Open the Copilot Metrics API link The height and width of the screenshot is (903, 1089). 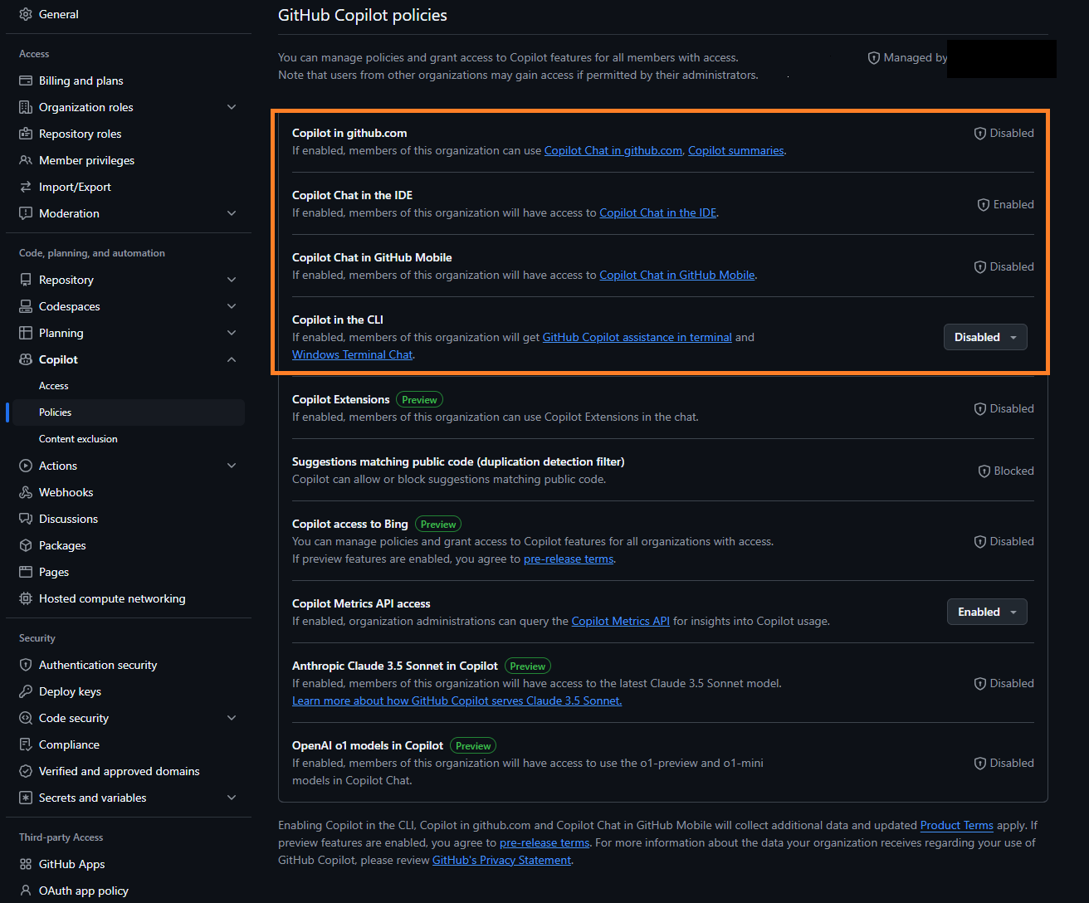pos(621,621)
